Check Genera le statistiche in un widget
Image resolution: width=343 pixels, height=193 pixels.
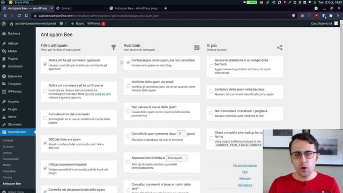(x=211, y=66)
